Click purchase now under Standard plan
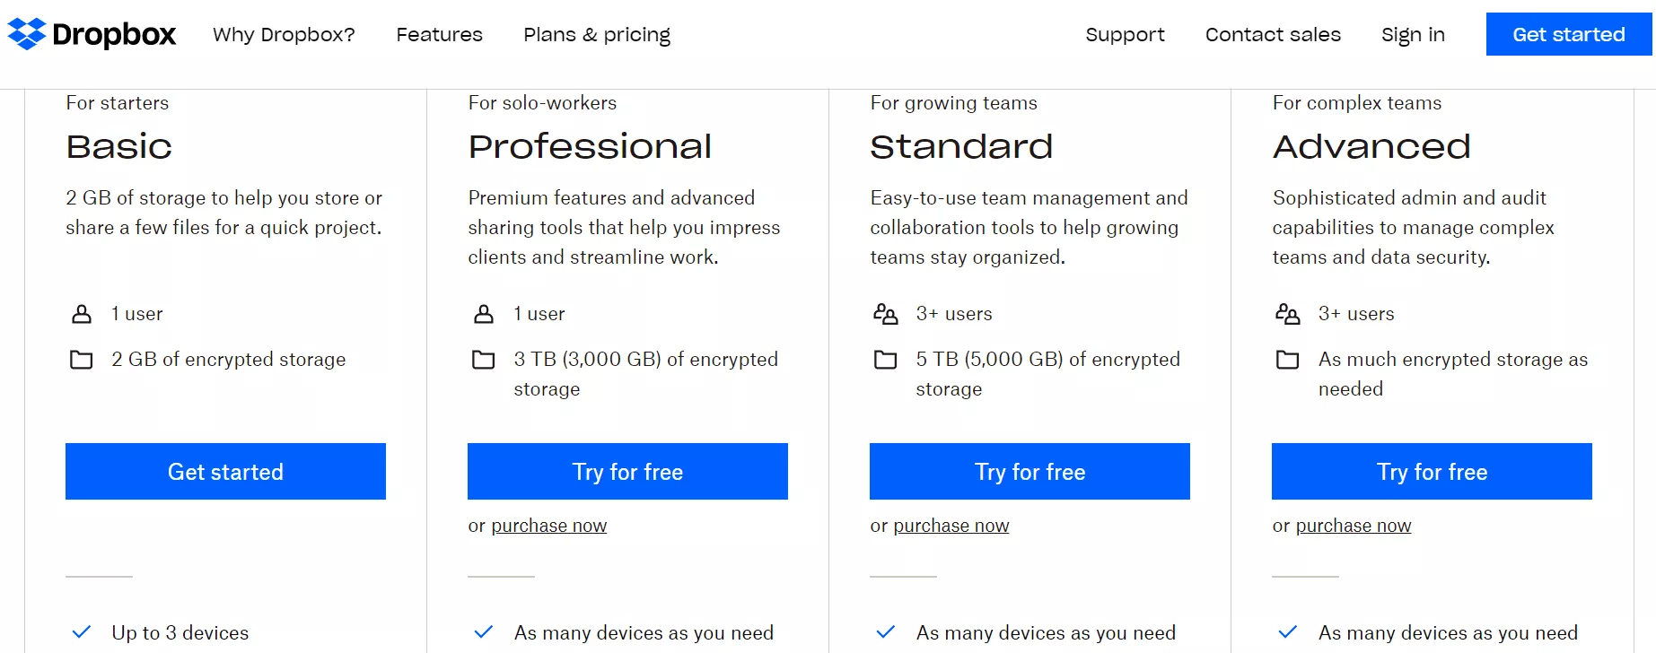The image size is (1656, 653). [951, 525]
